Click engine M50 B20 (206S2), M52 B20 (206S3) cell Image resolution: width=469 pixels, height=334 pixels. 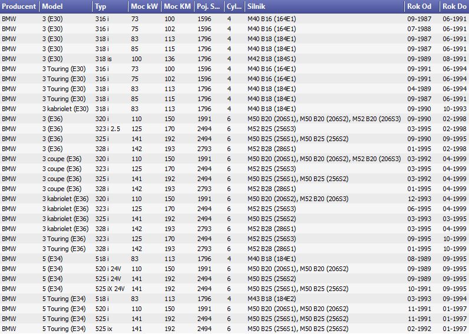click(298, 199)
